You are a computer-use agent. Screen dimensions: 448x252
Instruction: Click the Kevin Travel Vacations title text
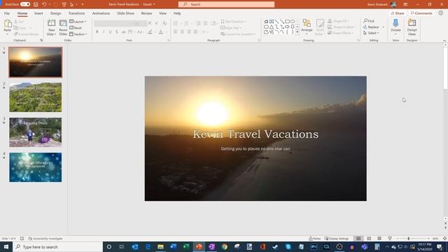pos(255,134)
